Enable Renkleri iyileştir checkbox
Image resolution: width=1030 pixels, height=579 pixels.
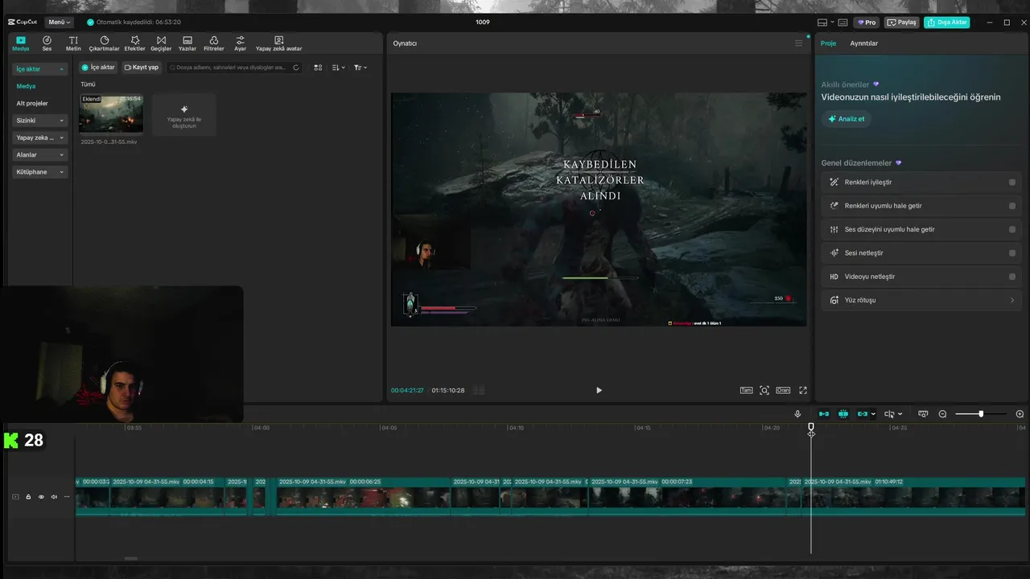click(1012, 183)
